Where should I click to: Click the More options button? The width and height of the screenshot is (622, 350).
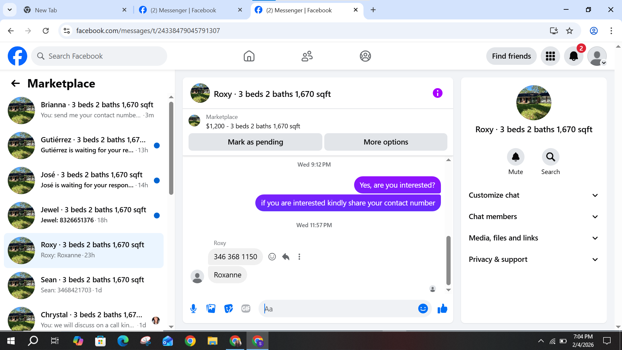pos(386,142)
